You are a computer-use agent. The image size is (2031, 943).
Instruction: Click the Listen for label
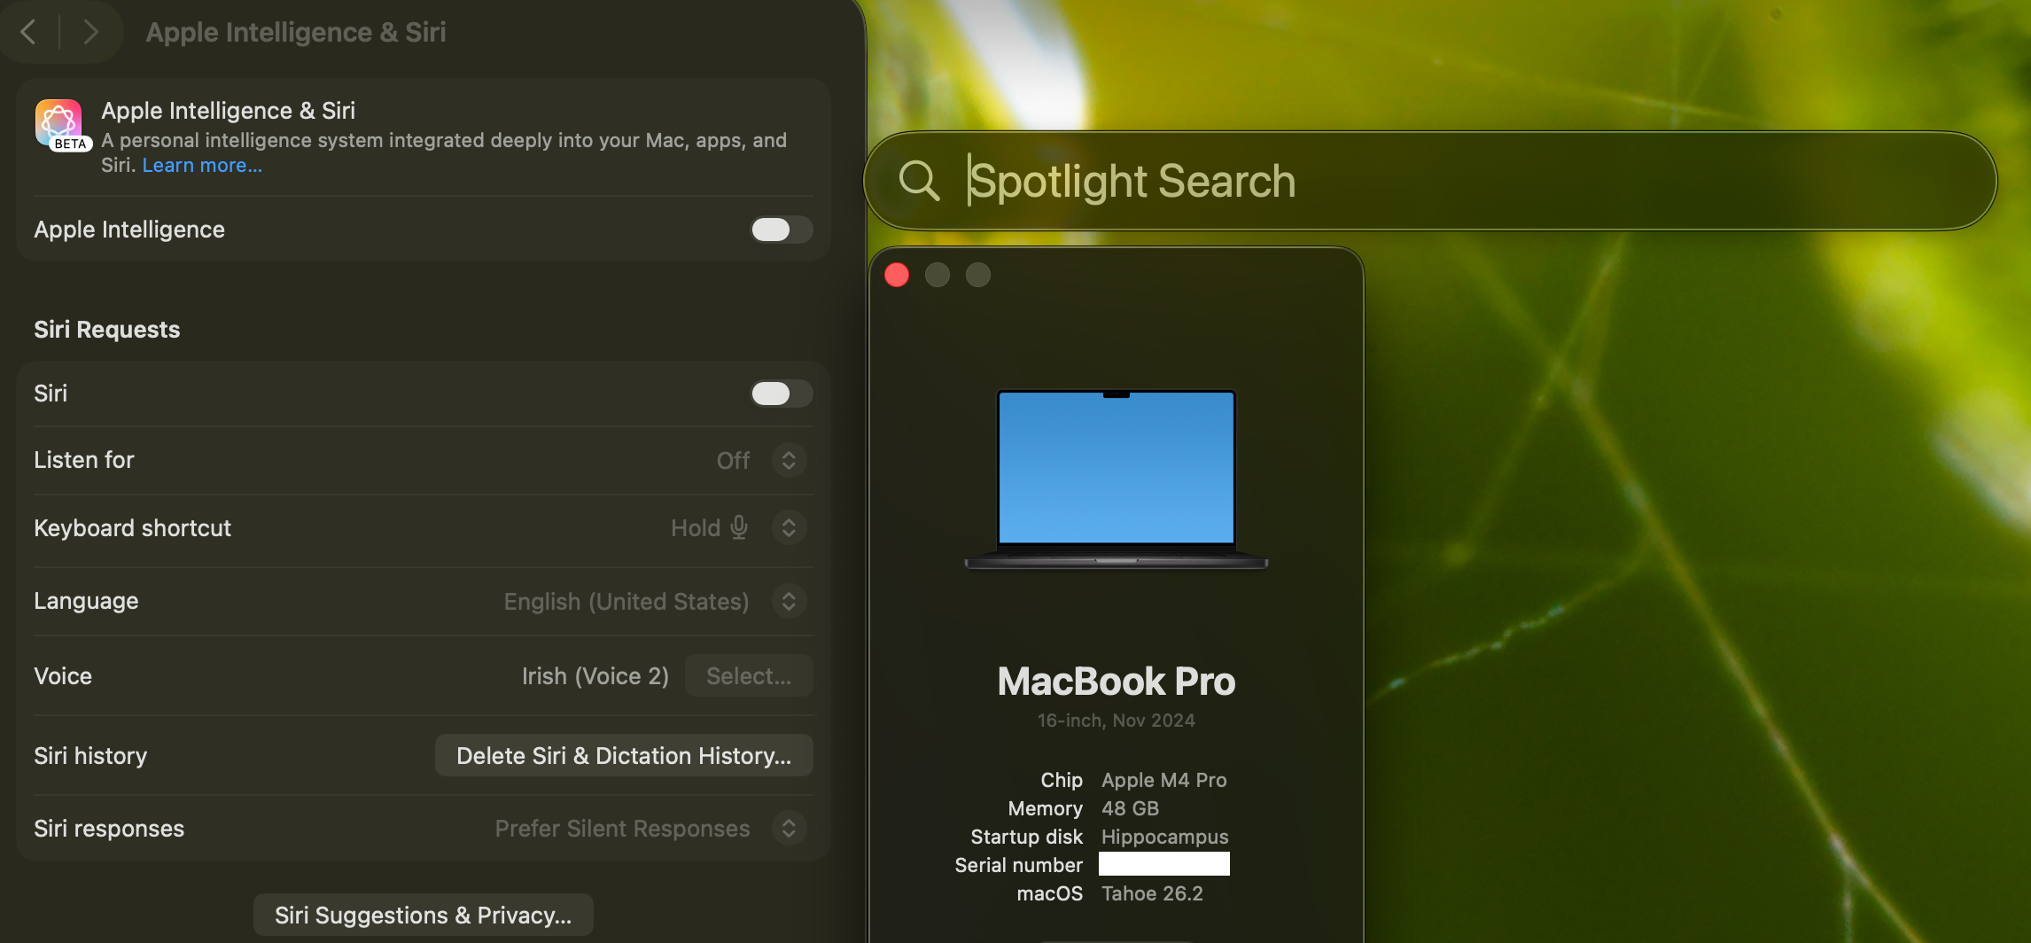[84, 460]
